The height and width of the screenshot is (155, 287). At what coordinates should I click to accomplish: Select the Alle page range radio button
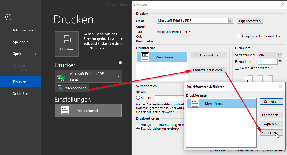(x=138, y=92)
